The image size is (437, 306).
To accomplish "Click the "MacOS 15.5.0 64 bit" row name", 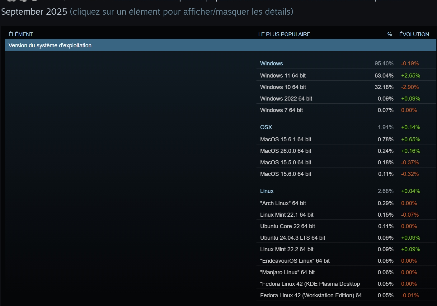I will click(286, 162).
